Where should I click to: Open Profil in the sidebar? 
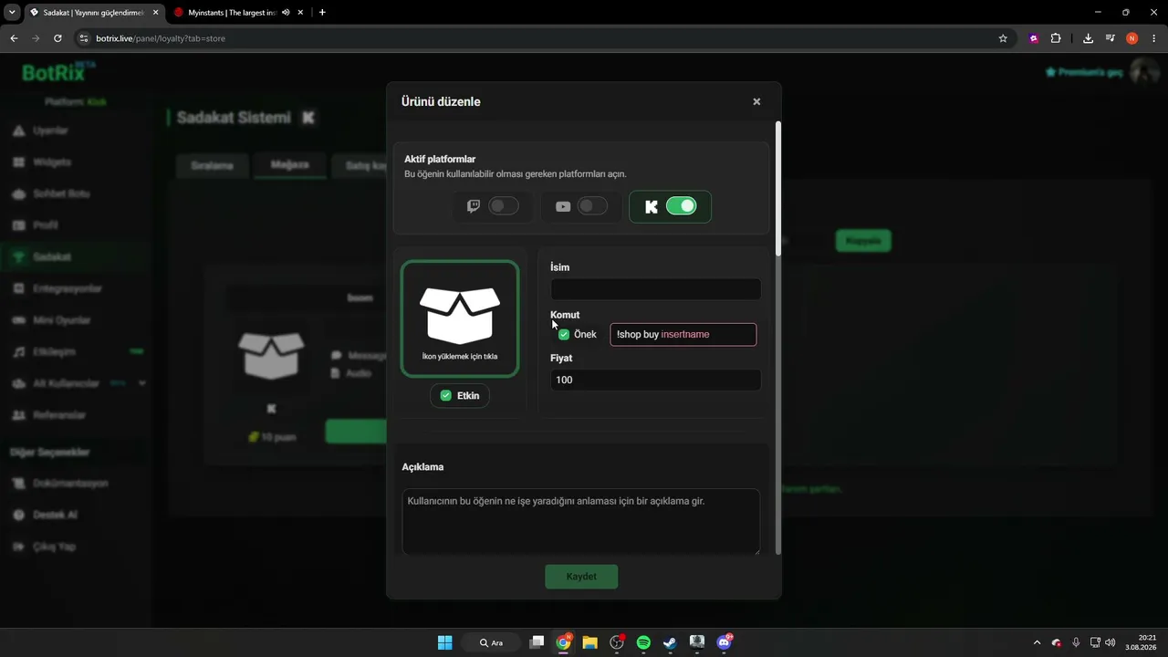[x=46, y=225]
